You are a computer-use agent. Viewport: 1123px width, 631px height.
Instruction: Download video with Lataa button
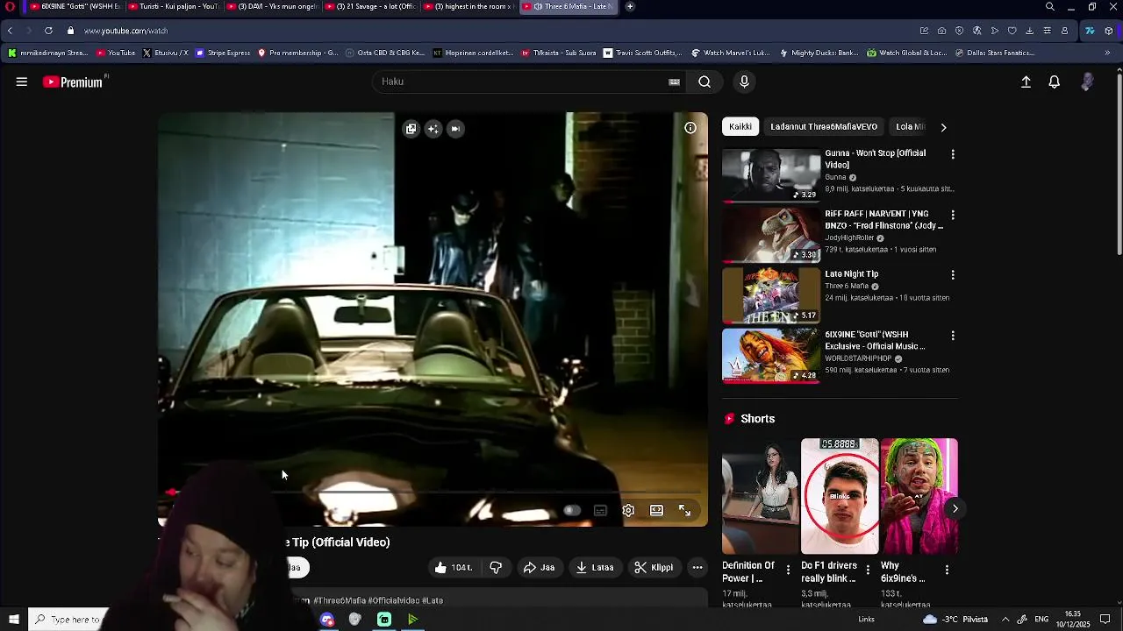coord(595,567)
